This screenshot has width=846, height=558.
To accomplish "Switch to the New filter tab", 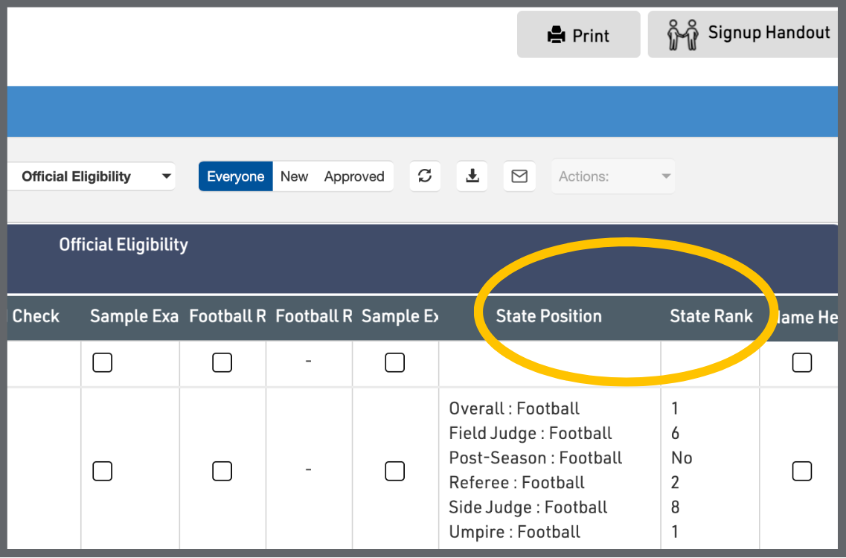I will click(294, 176).
